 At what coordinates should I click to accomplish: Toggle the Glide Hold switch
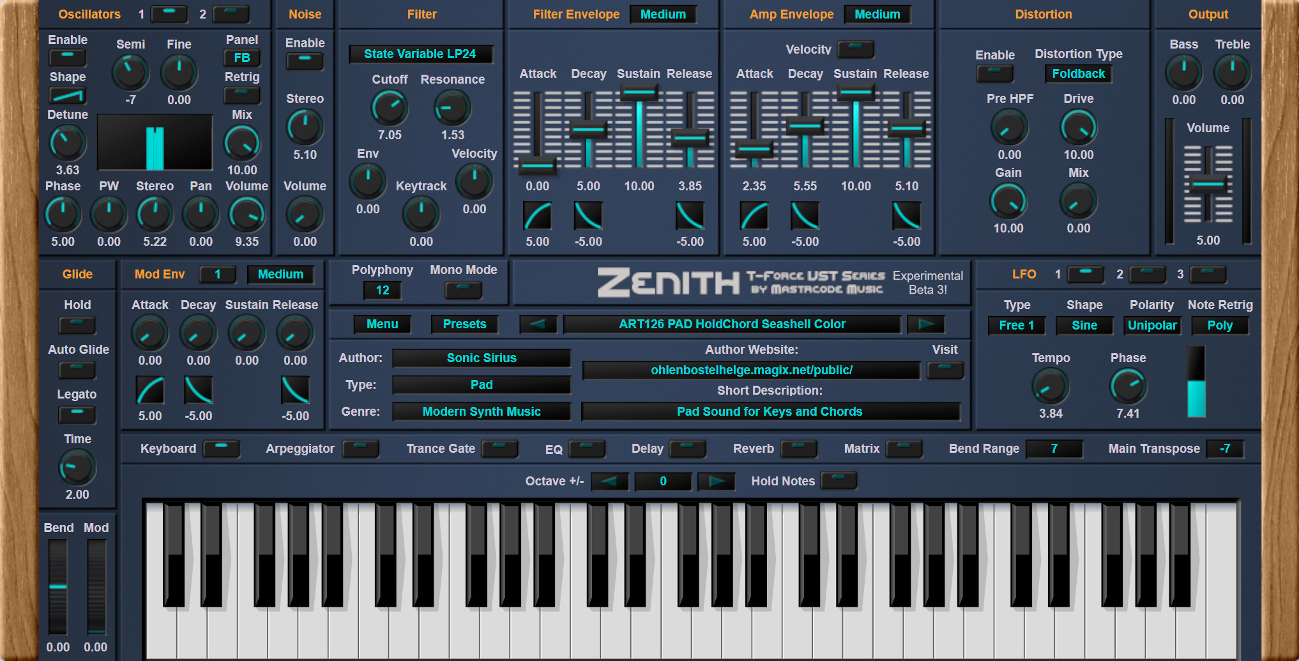pyautogui.click(x=77, y=325)
